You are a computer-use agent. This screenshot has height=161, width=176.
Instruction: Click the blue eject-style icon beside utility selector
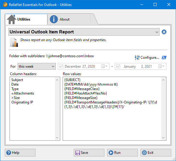pos(164,32)
